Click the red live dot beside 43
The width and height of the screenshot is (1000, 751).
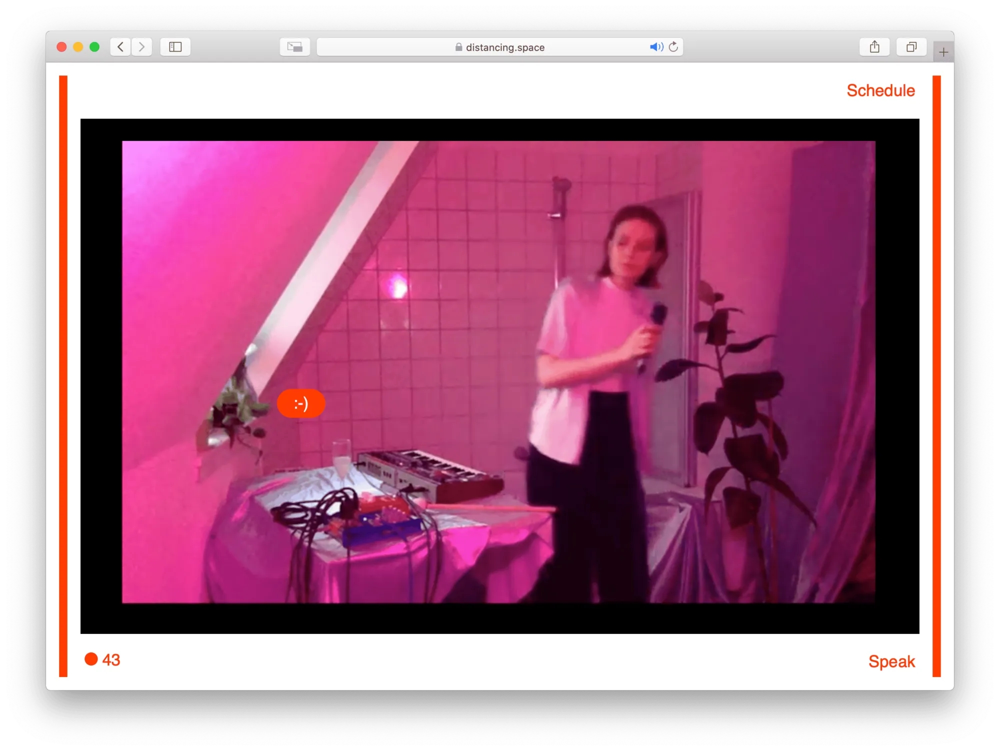[x=91, y=659]
